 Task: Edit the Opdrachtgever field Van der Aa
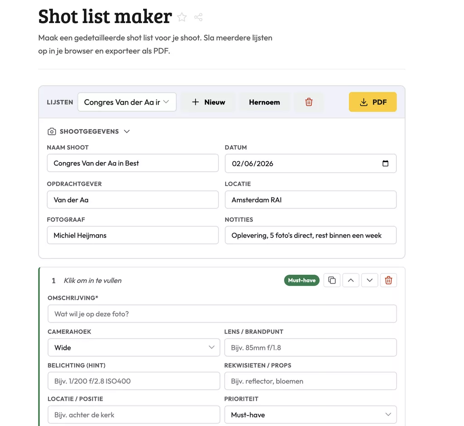pos(133,200)
